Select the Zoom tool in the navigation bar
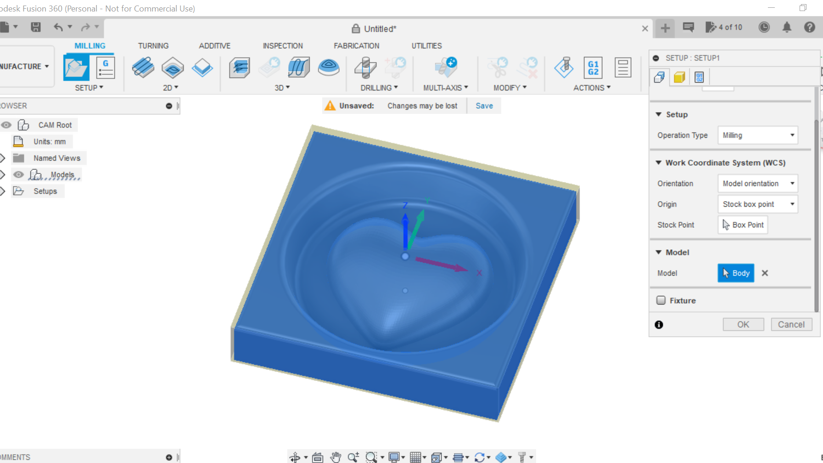 (353, 457)
